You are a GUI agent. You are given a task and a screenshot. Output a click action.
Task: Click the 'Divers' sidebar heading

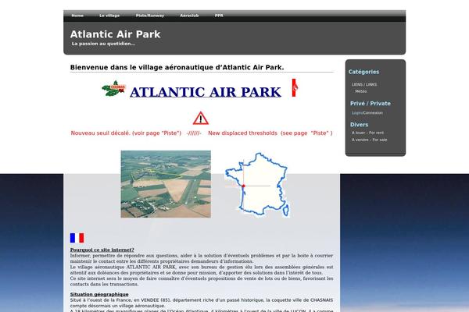(360, 125)
